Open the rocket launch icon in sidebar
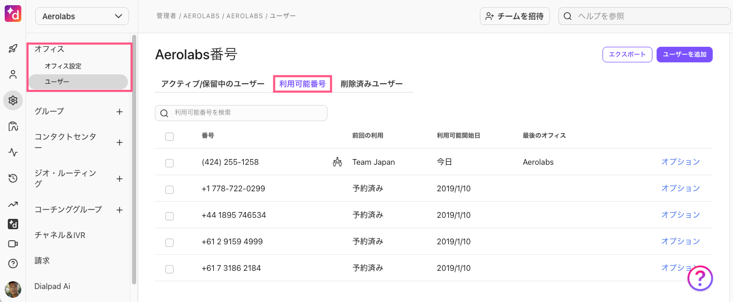733x302 pixels. [13, 49]
